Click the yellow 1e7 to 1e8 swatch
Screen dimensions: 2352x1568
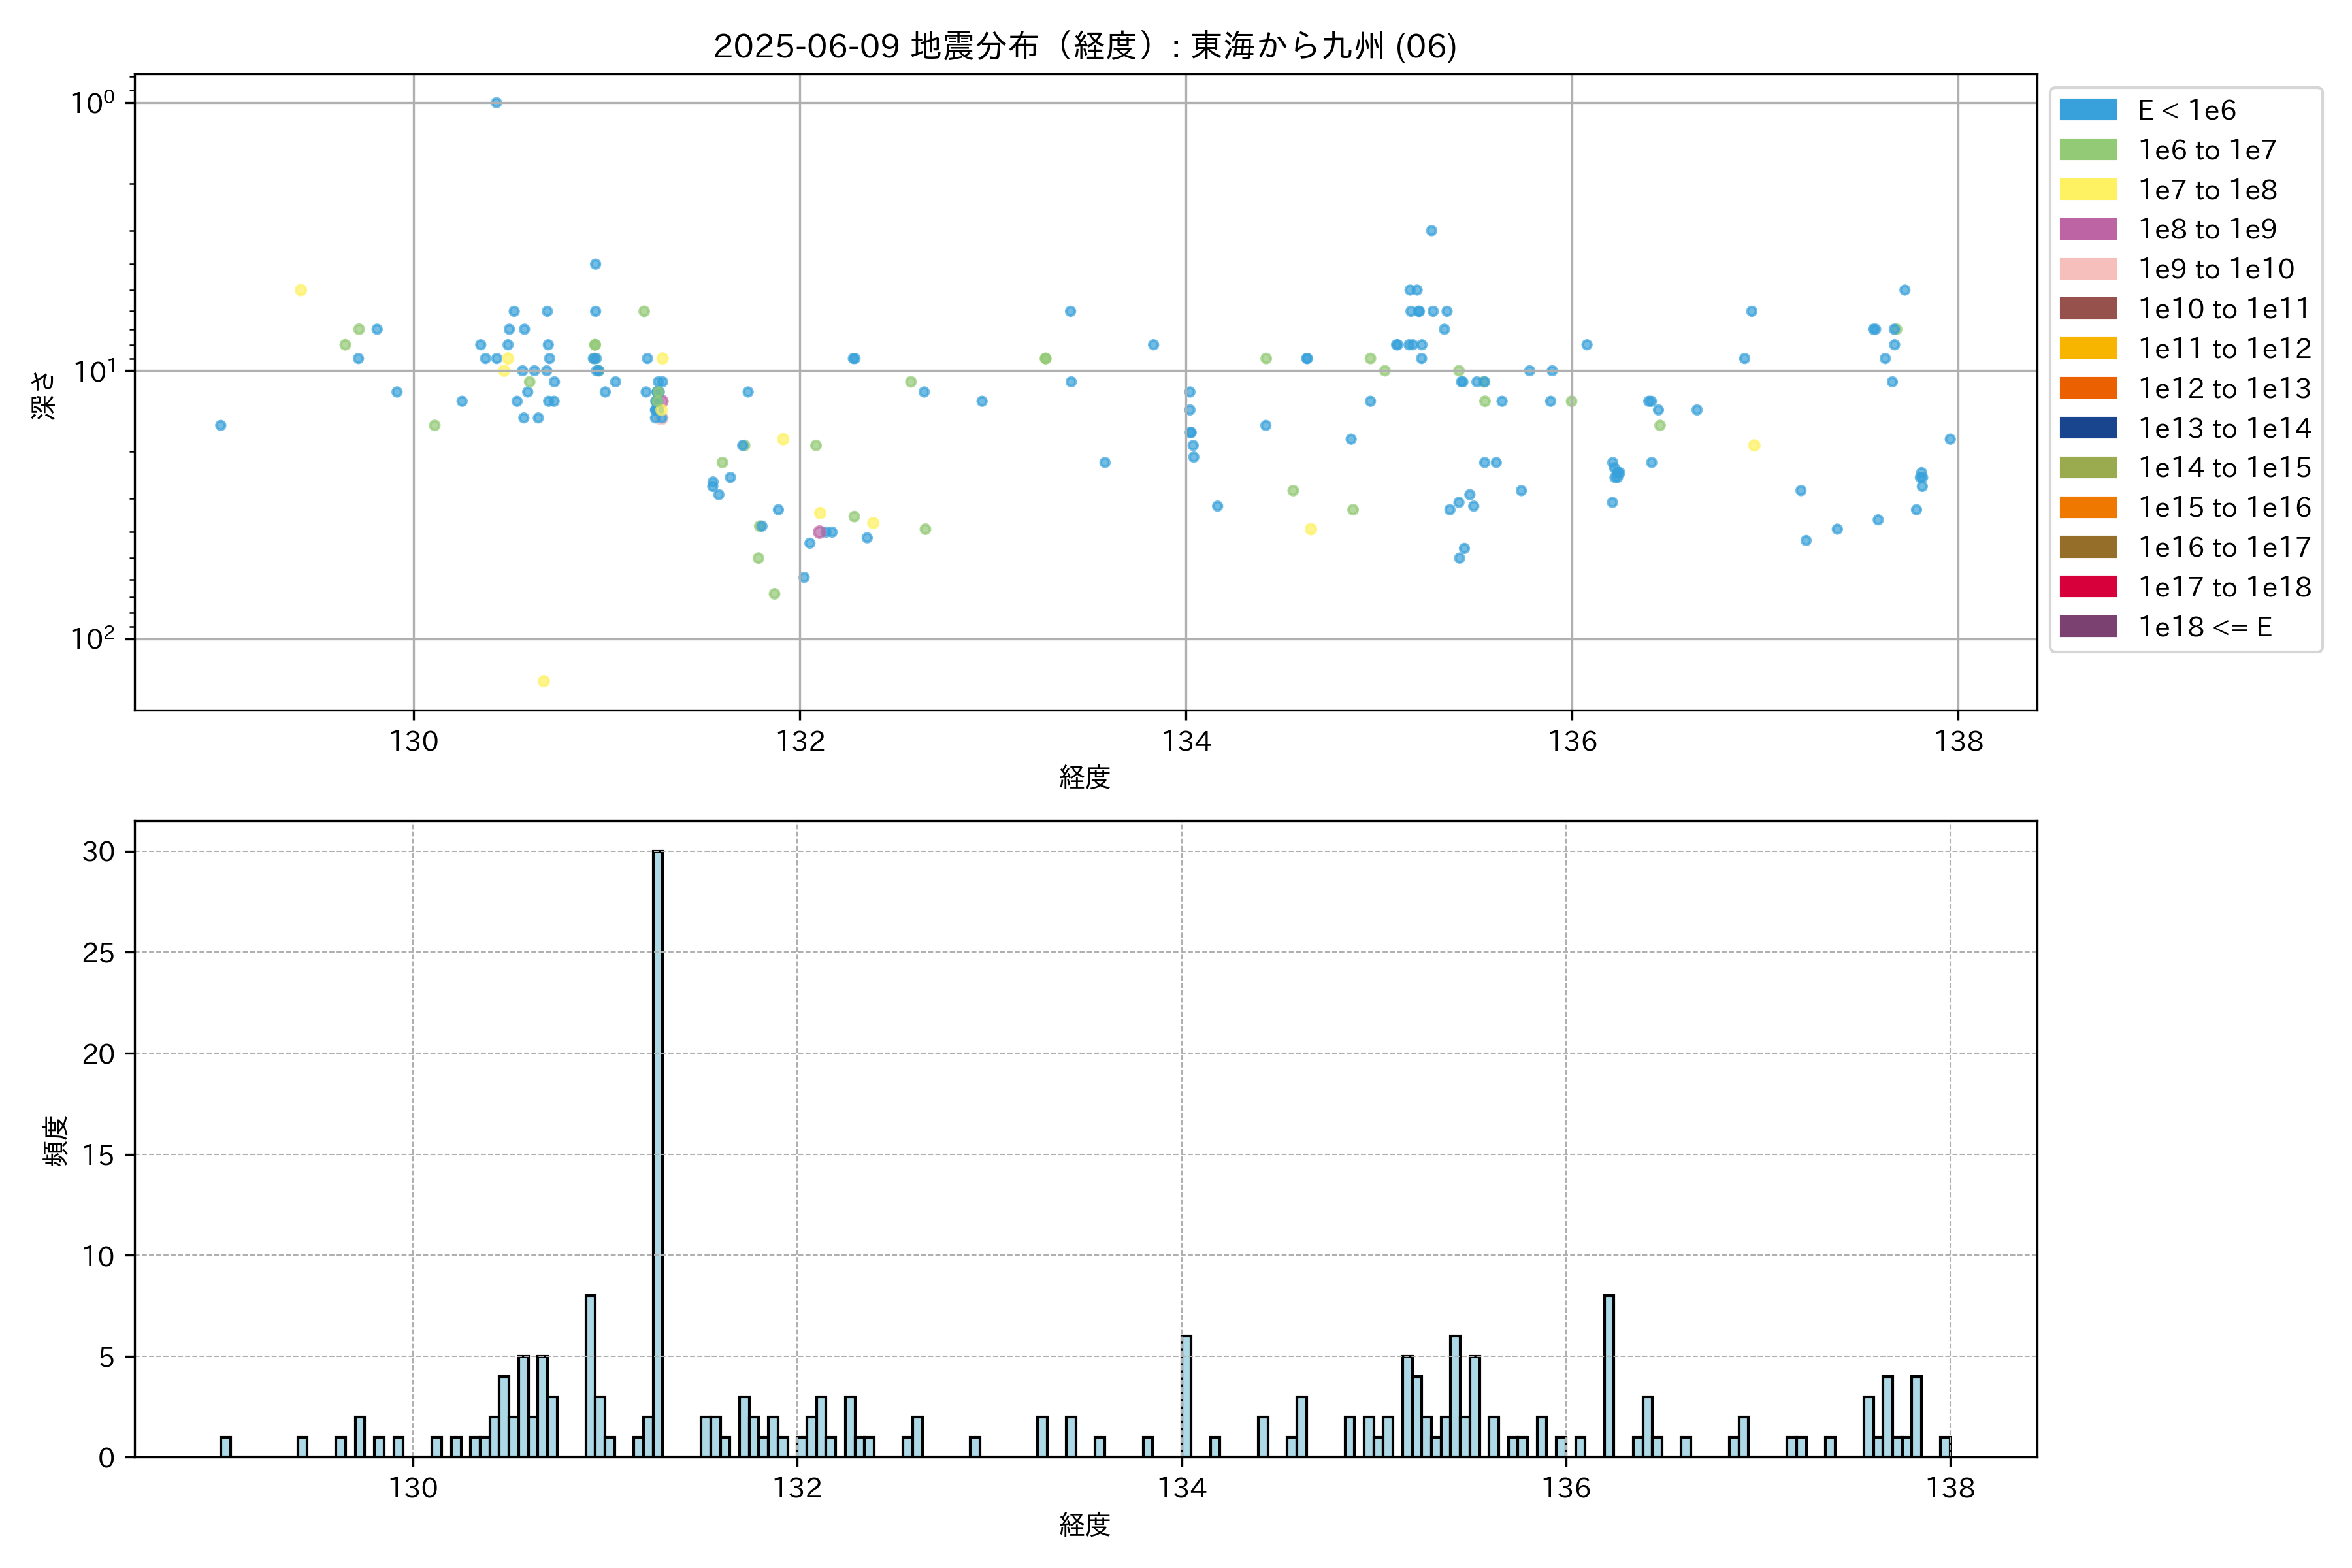pos(2088,190)
